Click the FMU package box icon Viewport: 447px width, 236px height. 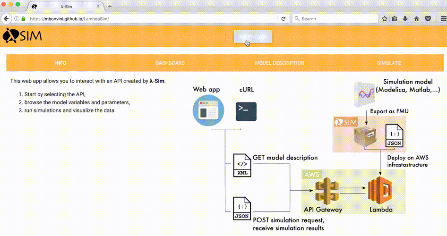click(365, 137)
